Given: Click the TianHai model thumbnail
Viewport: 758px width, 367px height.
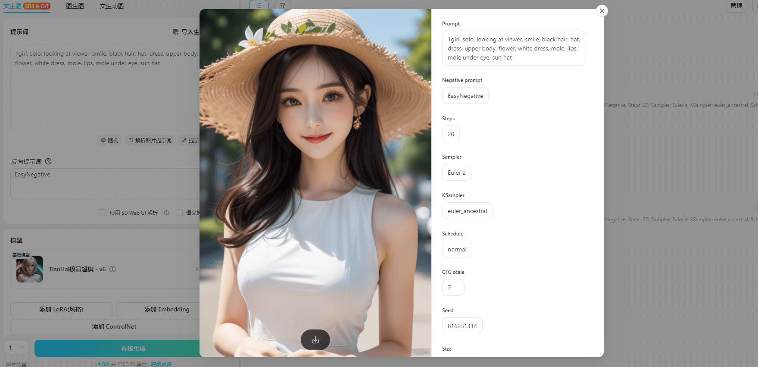Looking at the screenshot, I should click(x=30, y=269).
